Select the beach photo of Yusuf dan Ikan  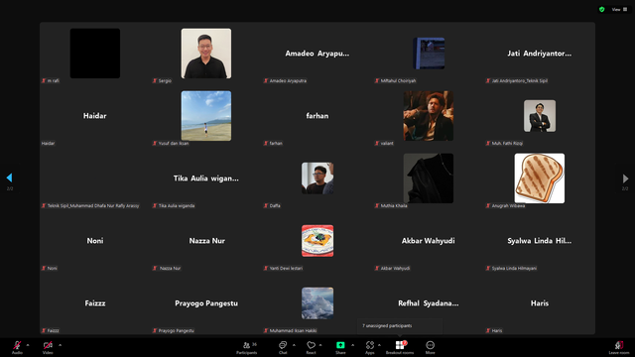tap(206, 116)
